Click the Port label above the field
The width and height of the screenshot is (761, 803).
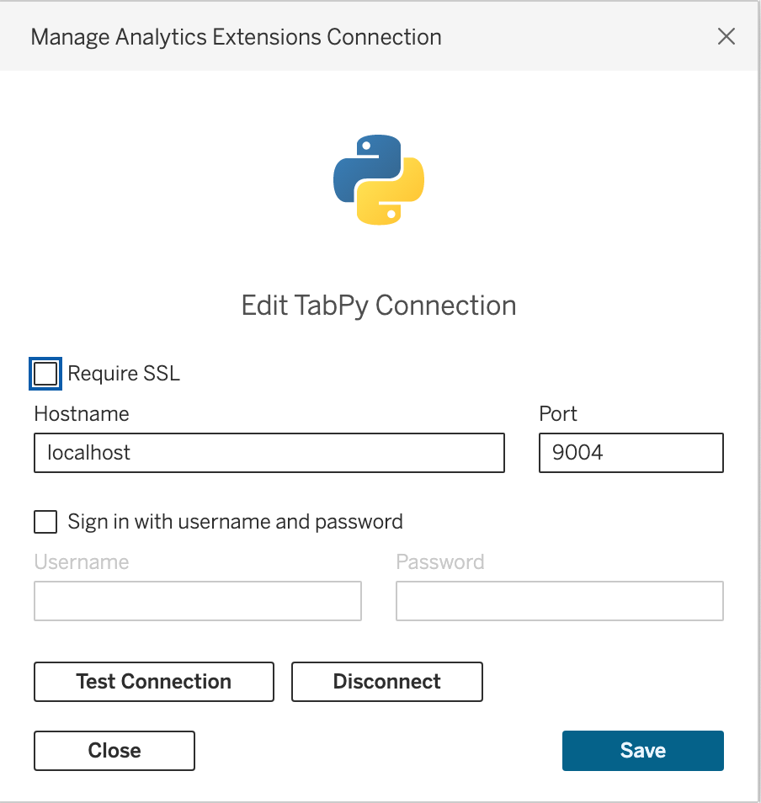[x=558, y=413]
